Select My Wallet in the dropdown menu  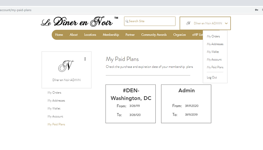(213, 52)
